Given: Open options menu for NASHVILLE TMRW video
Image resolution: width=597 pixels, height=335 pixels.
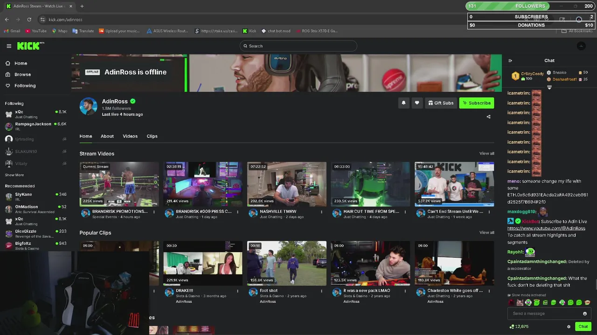Looking at the screenshot, I should (x=321, y=212).
